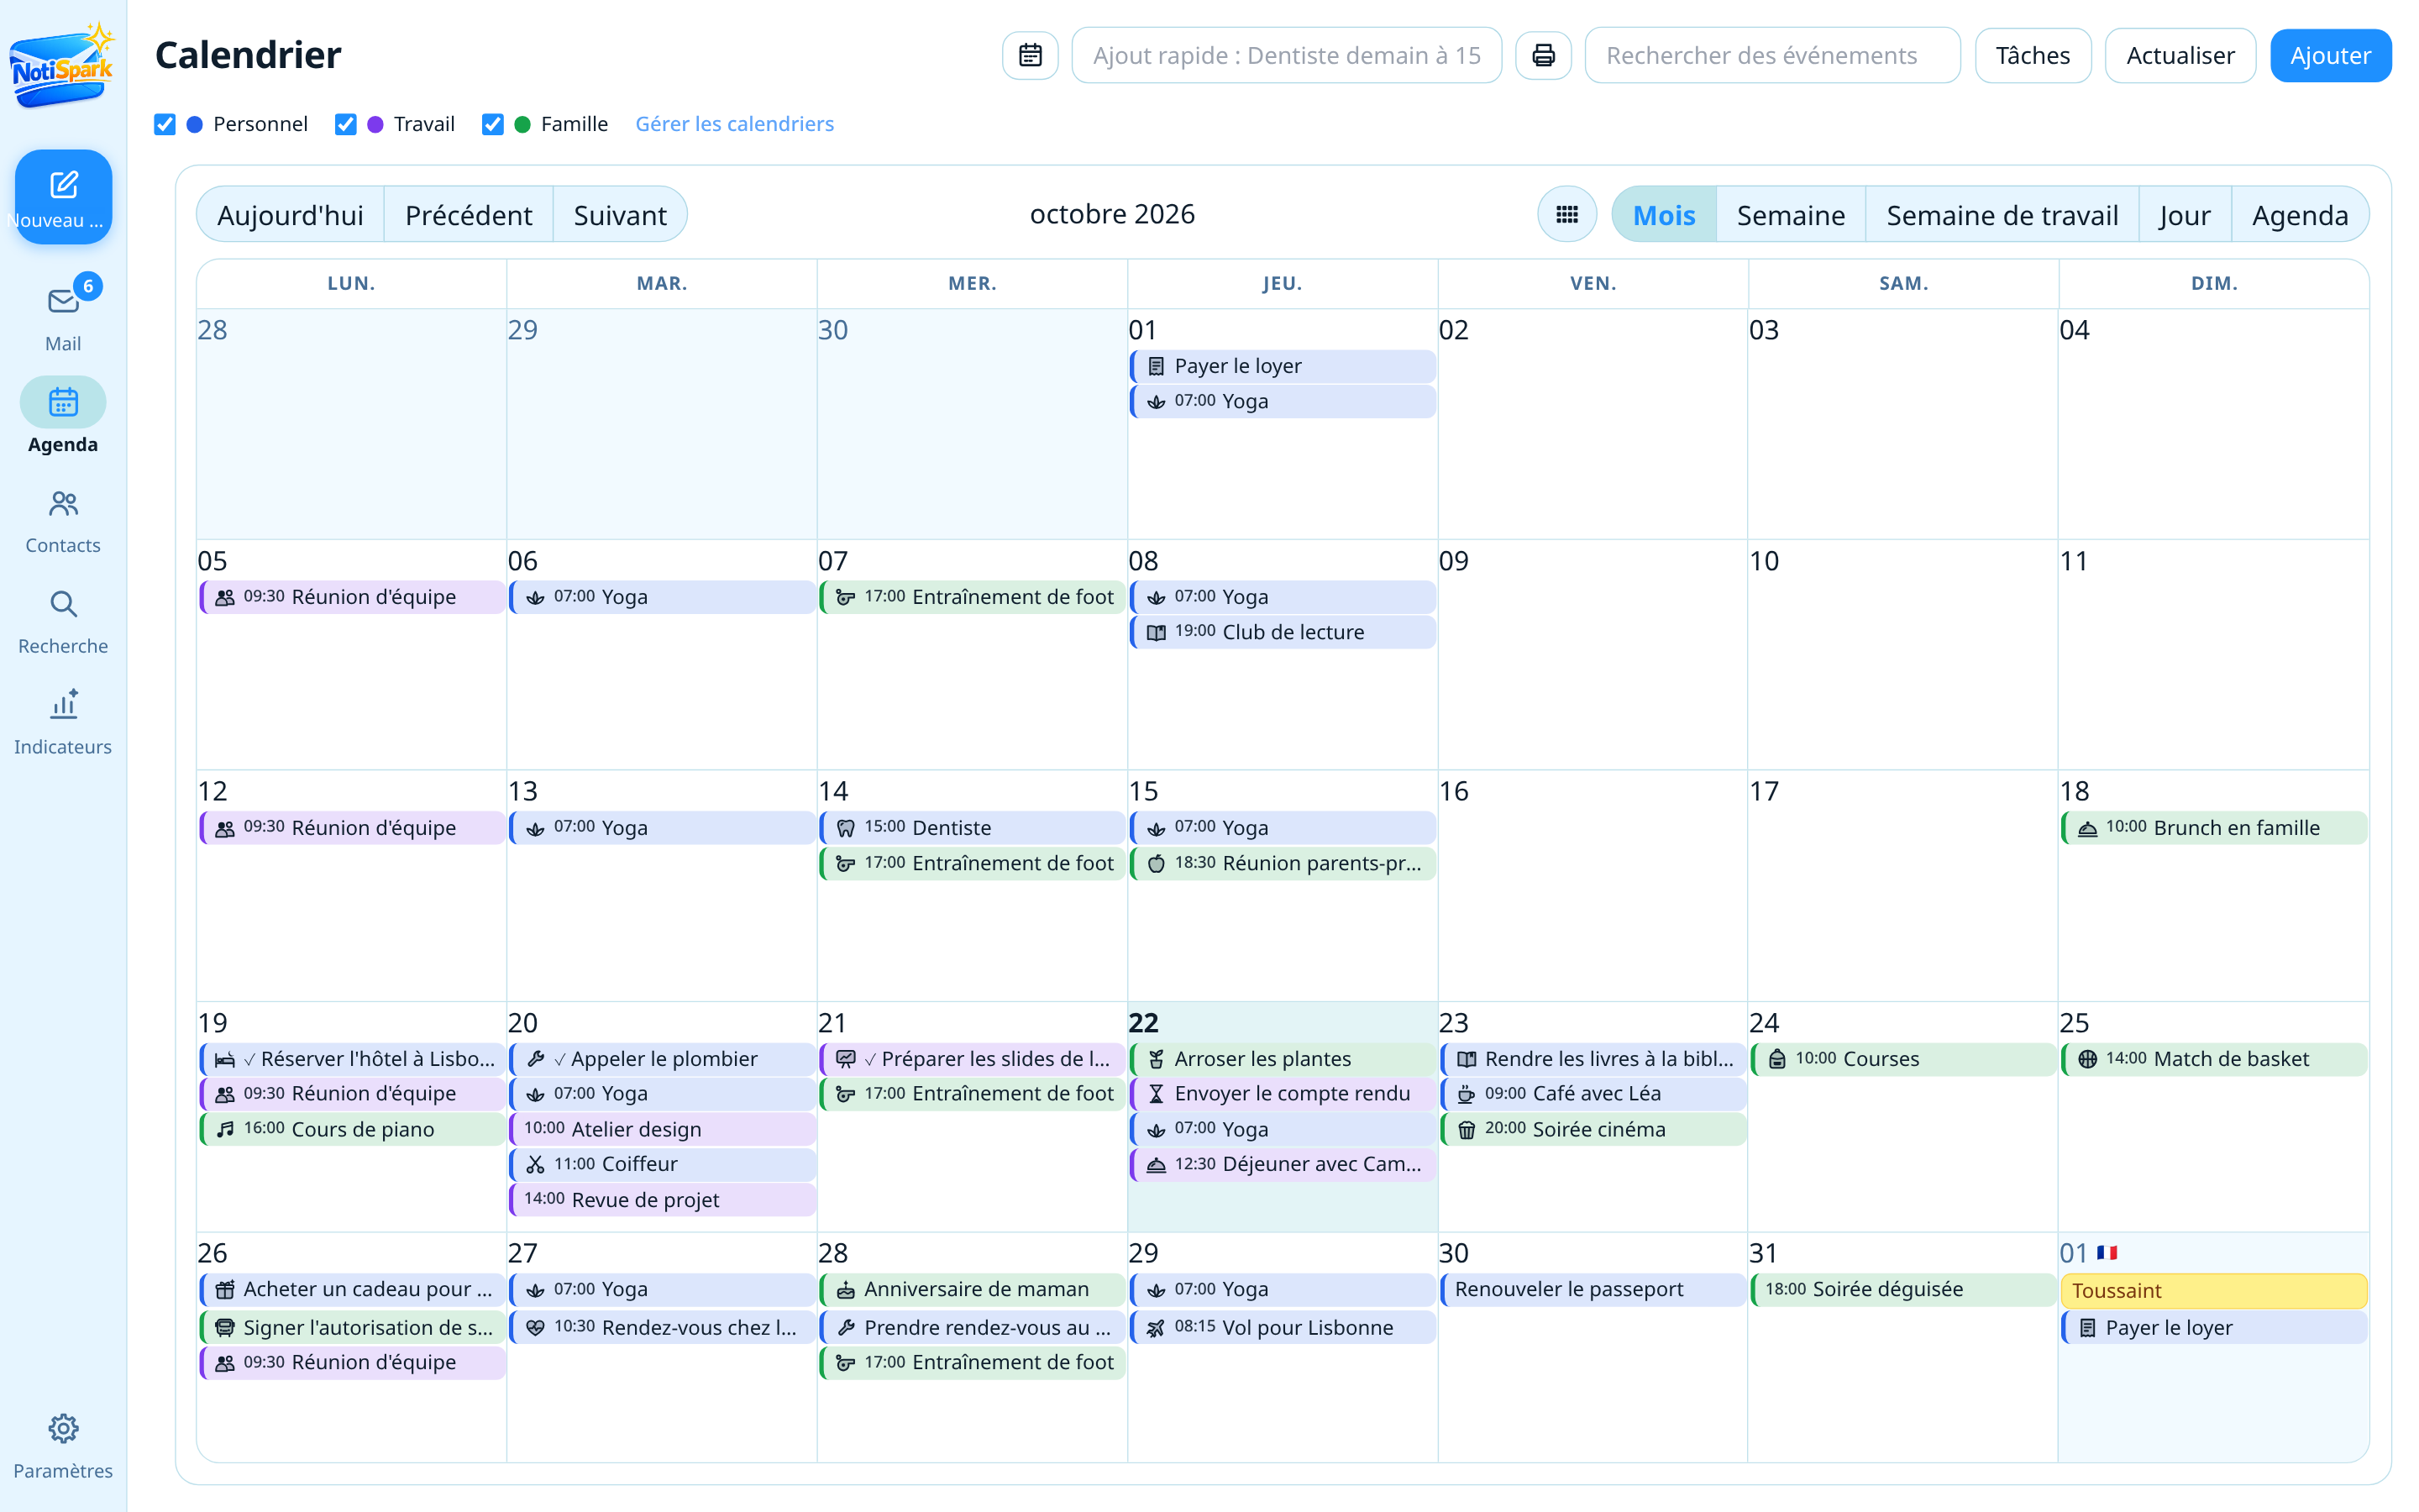
Task: Switch to the Semaine view
Action: coord(1790,214)
